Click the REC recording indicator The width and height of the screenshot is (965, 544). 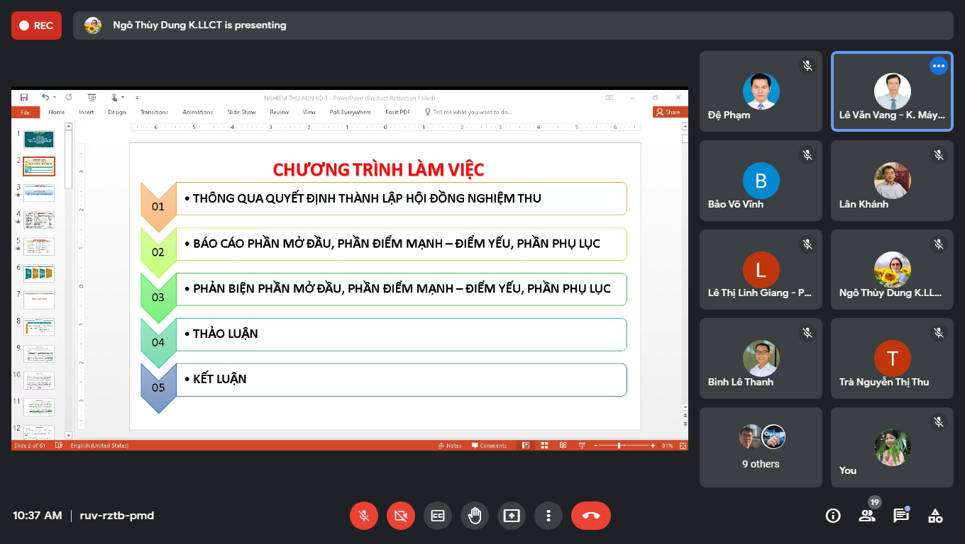tap(36, 25)
